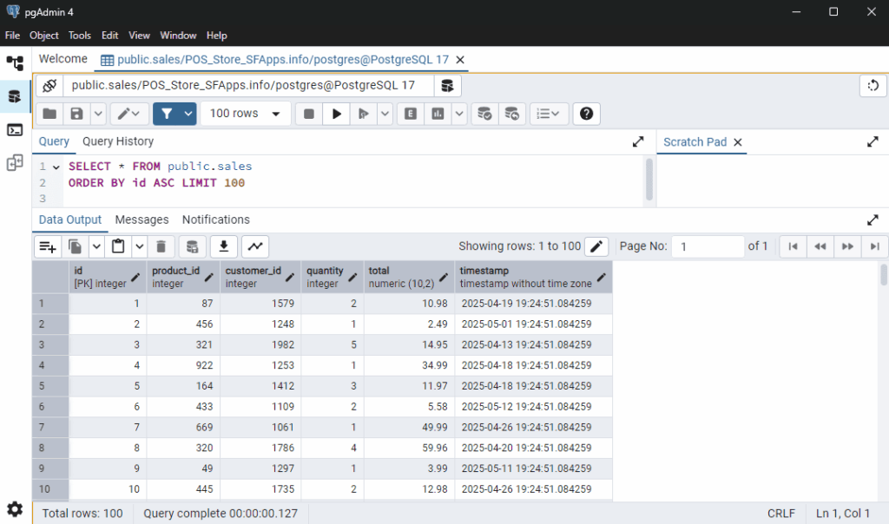The height and width of the screenshot is (524, 889).
Task: Click the Rollback transaction icon
Action: (x=511, y=114)
